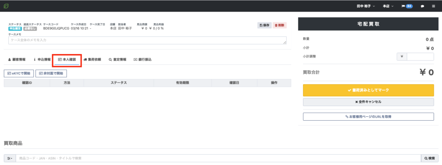442x165 pixels.
Task: Click the 保存 save button
Action: coord(265,25)
